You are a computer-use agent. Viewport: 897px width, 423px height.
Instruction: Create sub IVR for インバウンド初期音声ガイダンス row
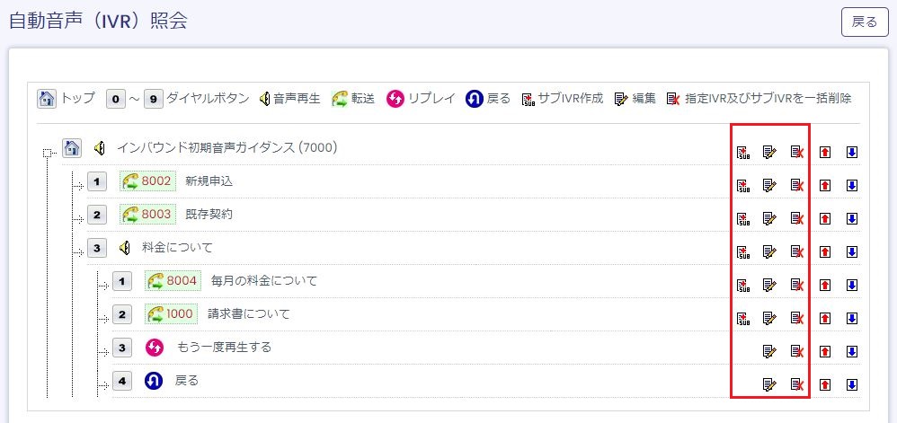tap(742, 152)
